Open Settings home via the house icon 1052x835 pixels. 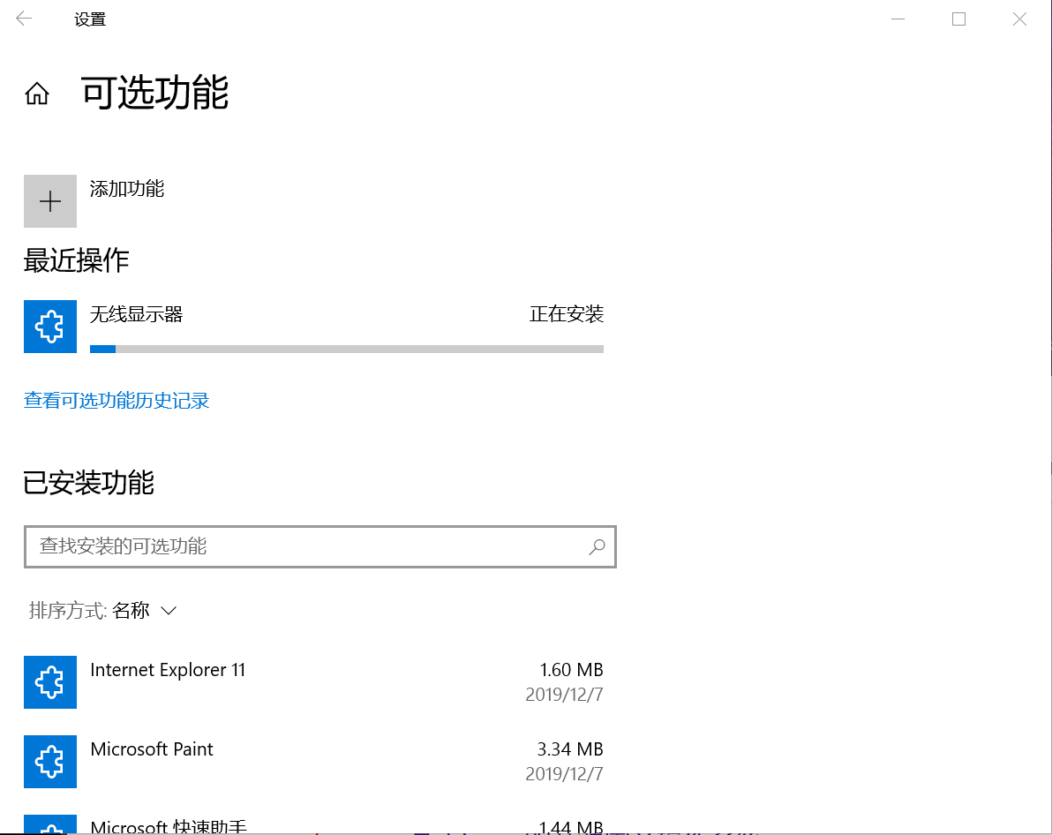[x=37, y=94]
